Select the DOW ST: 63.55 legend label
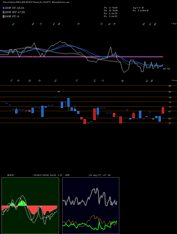This screenshot has height=234, width=177. (x=15, y=8)
